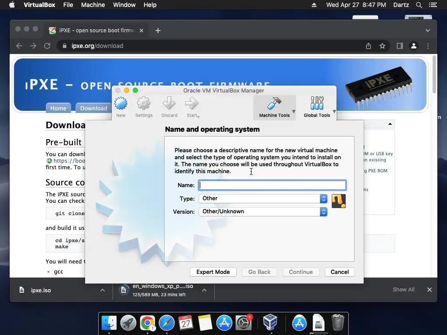Open Finder from the dock
This screenshot has height=335, width=447.
[109, 323]
